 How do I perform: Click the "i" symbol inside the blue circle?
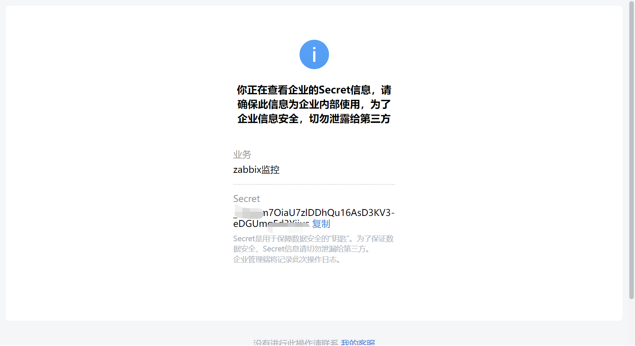coord(314,54)
